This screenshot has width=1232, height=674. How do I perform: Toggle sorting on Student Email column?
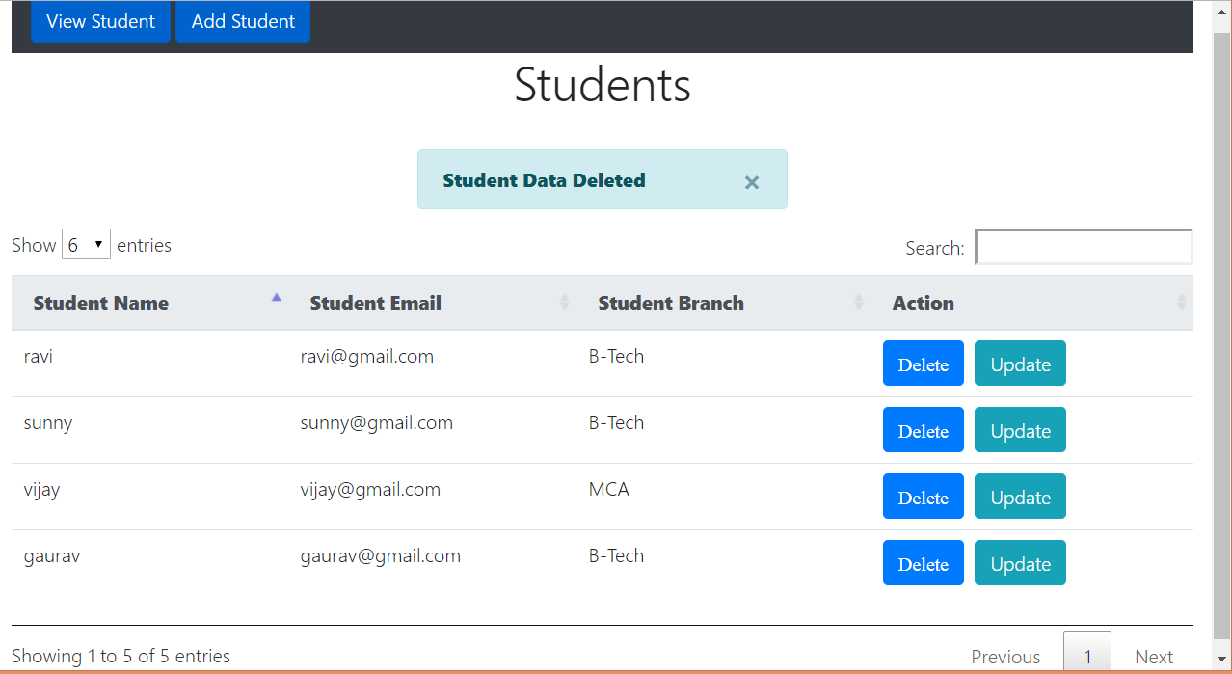[x=376, y=303]
